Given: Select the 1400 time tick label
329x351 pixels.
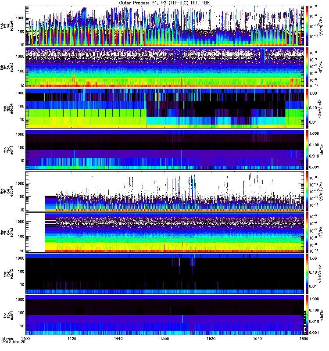Looking at the screenshot, I should pyautogui.click(x=26, y=340).
